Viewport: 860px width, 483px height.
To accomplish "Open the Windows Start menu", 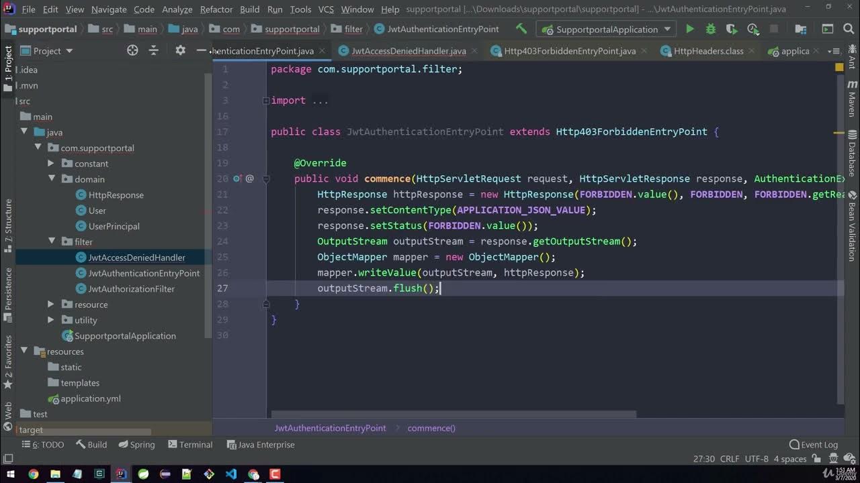I will coord(11,474).
